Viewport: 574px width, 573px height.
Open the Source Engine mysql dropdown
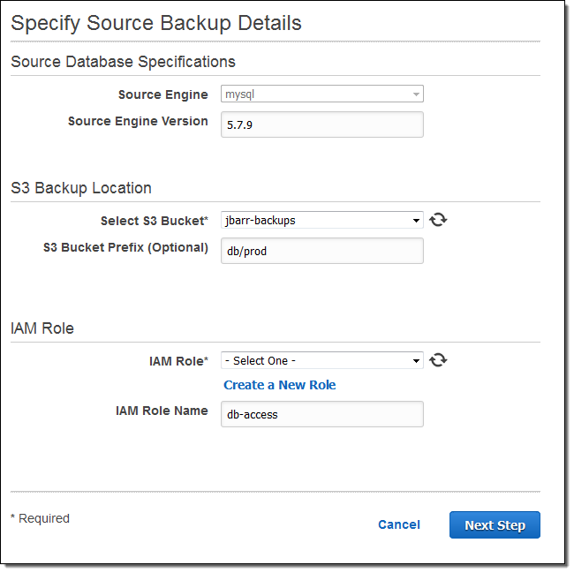pos(321,94)
